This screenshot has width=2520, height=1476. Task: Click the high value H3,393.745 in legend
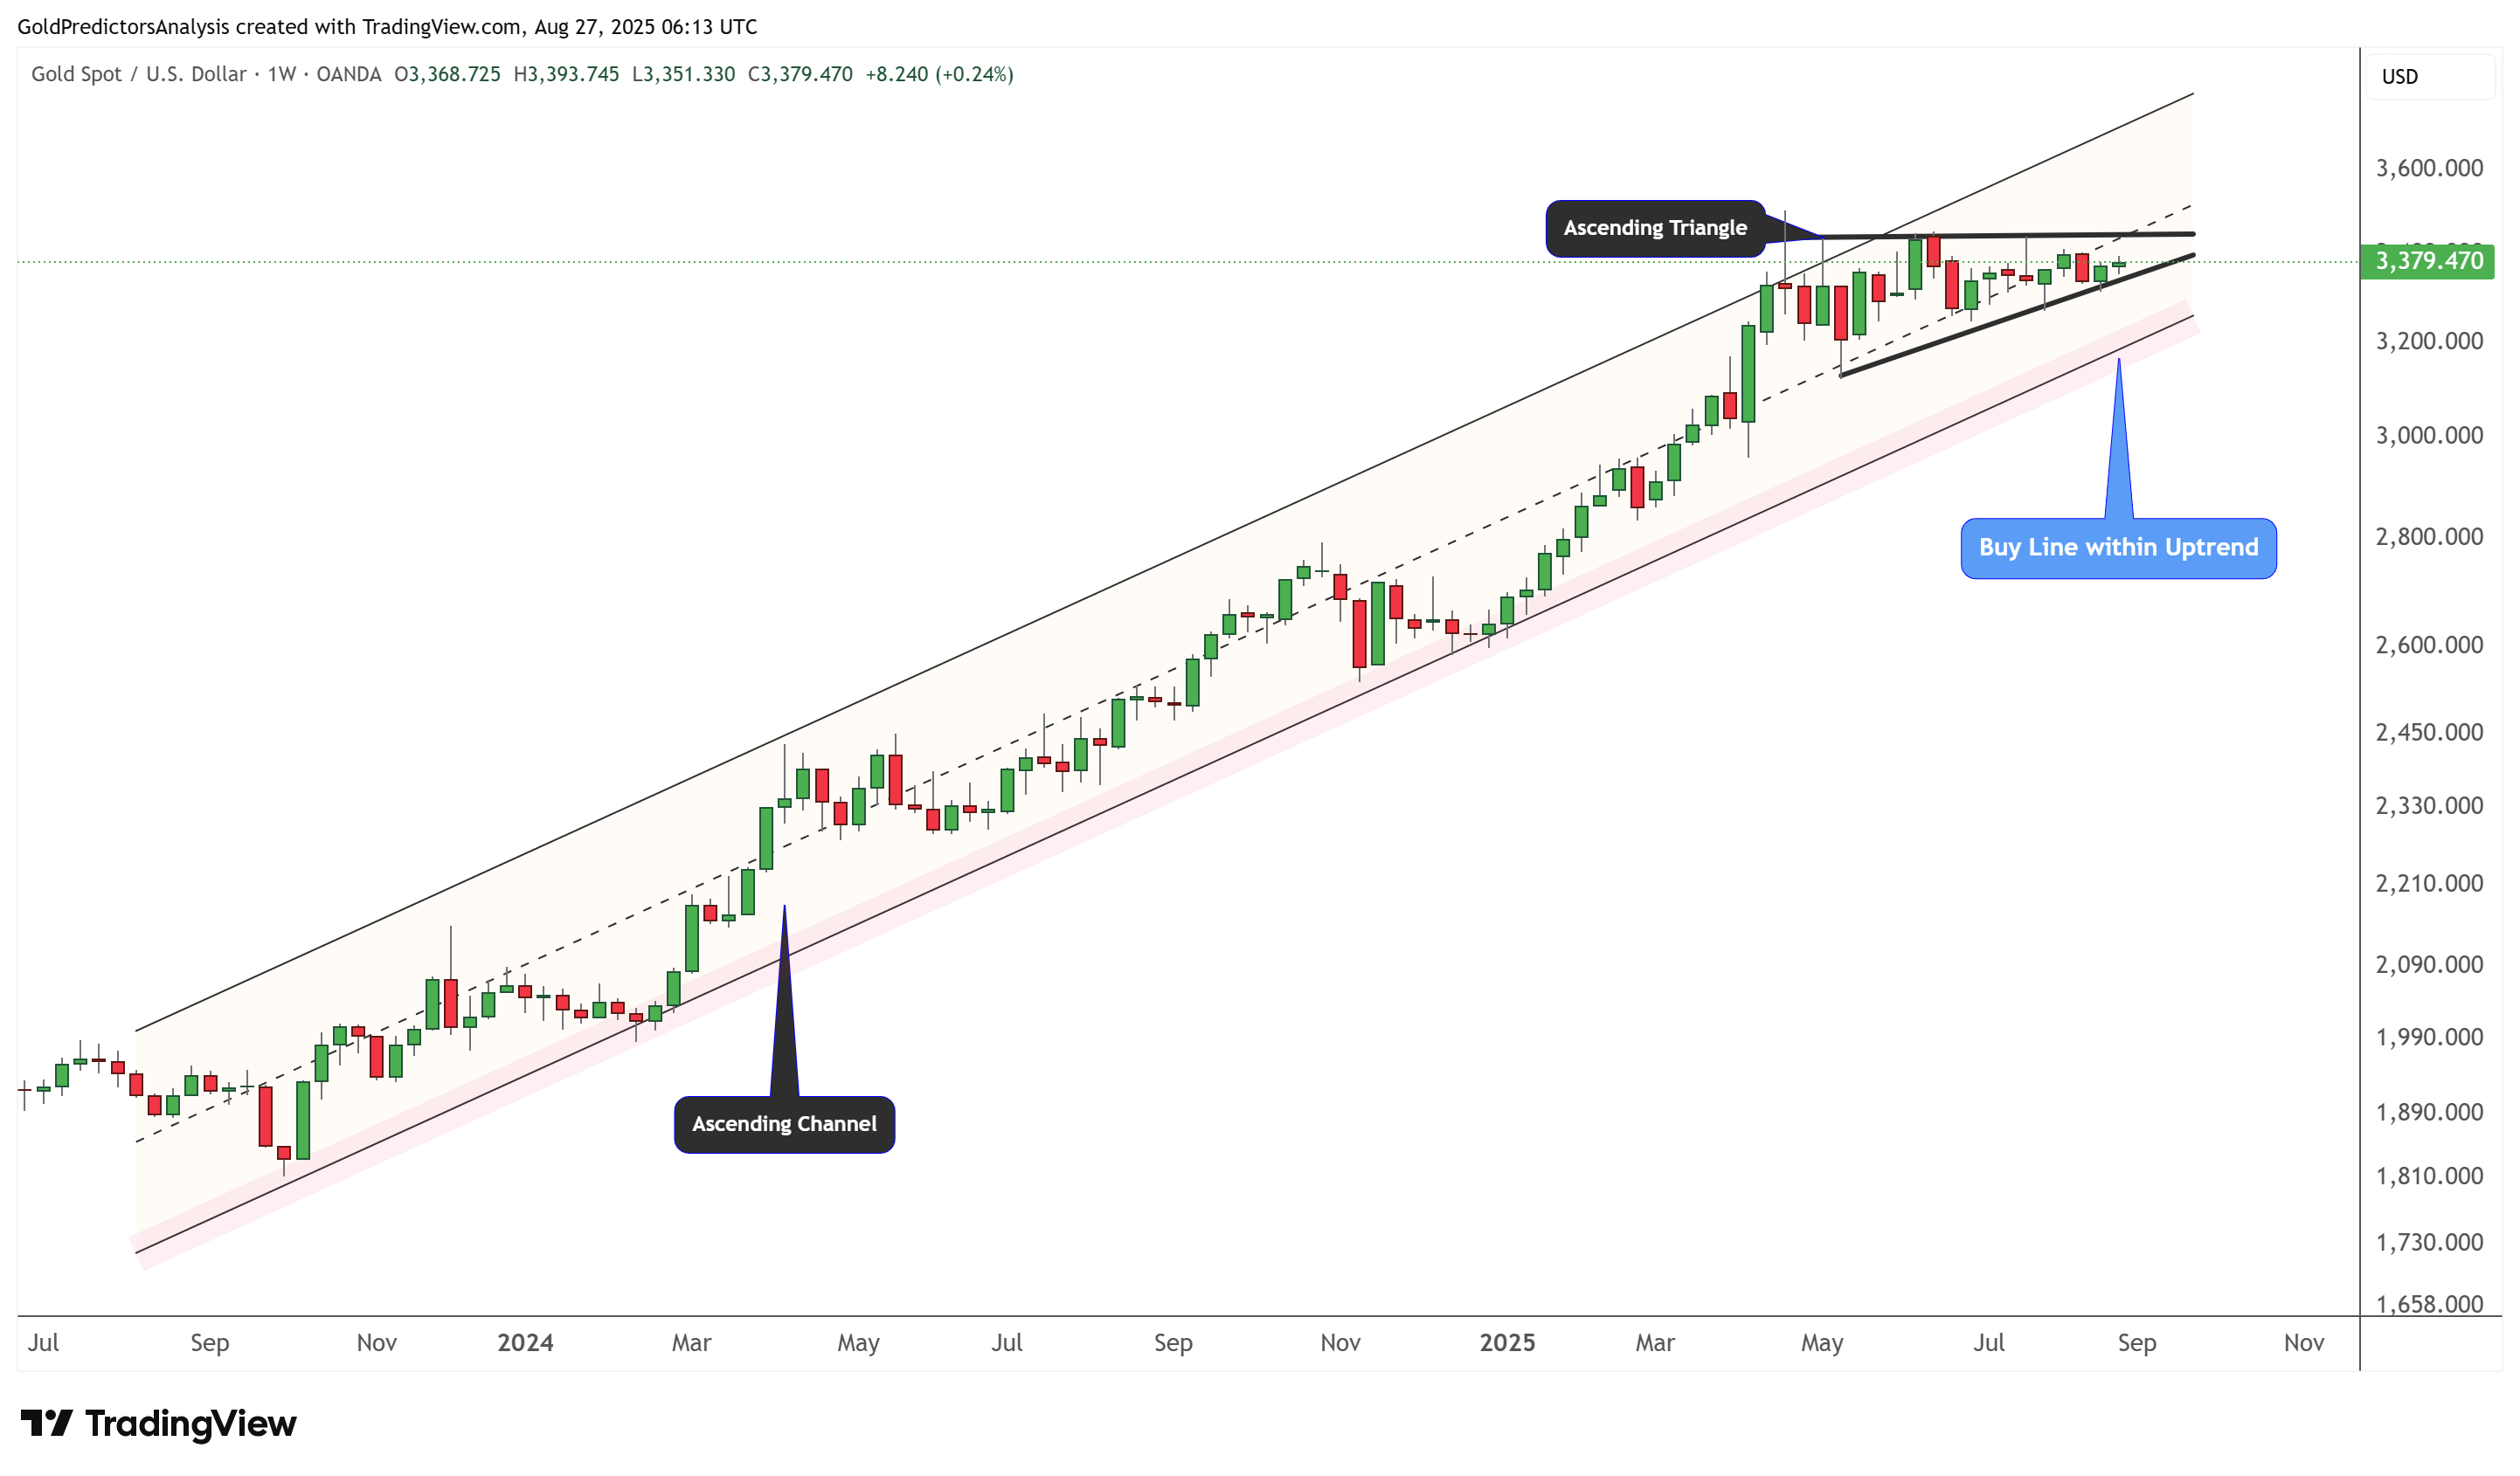(566, 74)
